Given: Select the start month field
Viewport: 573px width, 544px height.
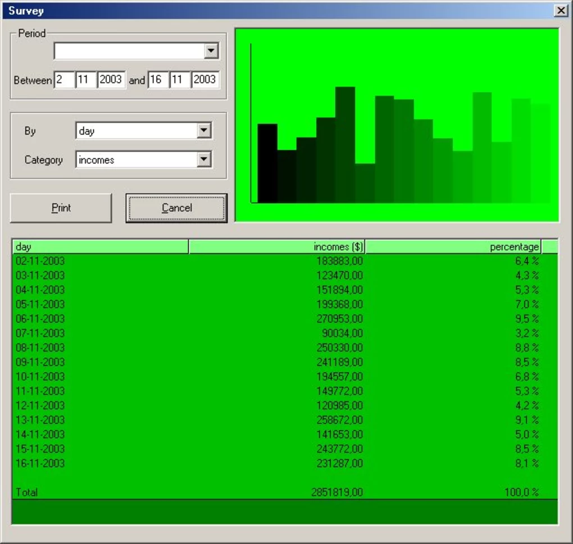Looking at the screenshot, I should [85, 80].
